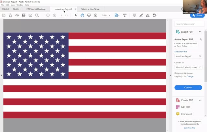Remove american-flag.pdf from selected file
The height and width of the screenshot is (132, 207).
[x=200, y=56]
